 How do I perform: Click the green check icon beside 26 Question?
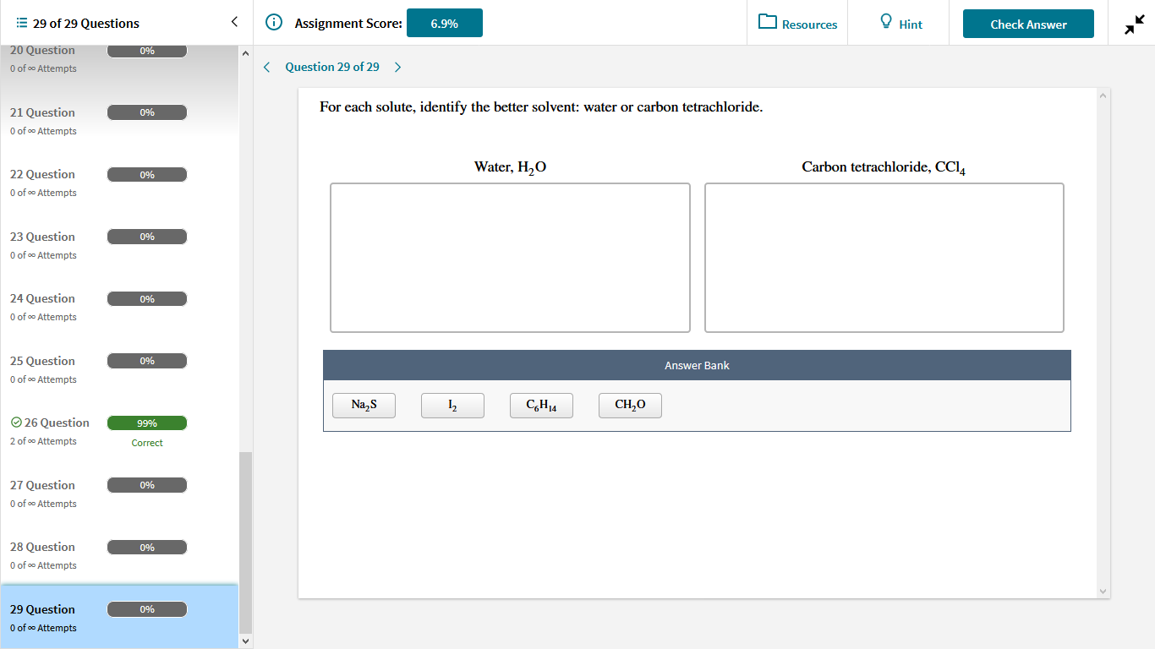(16, 423)
